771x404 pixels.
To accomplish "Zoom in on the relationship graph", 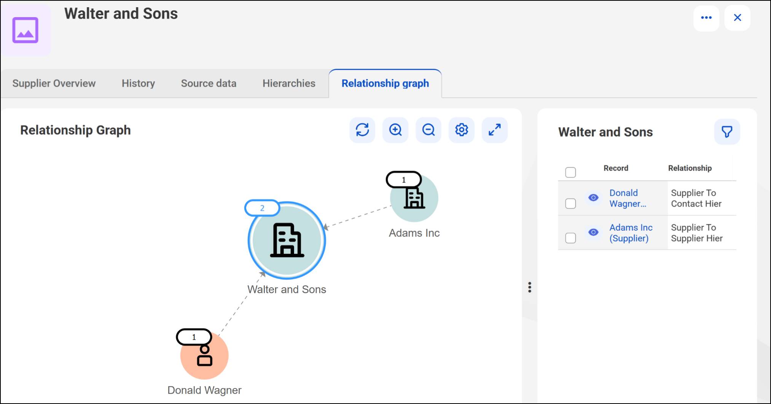I will [395, 130].
